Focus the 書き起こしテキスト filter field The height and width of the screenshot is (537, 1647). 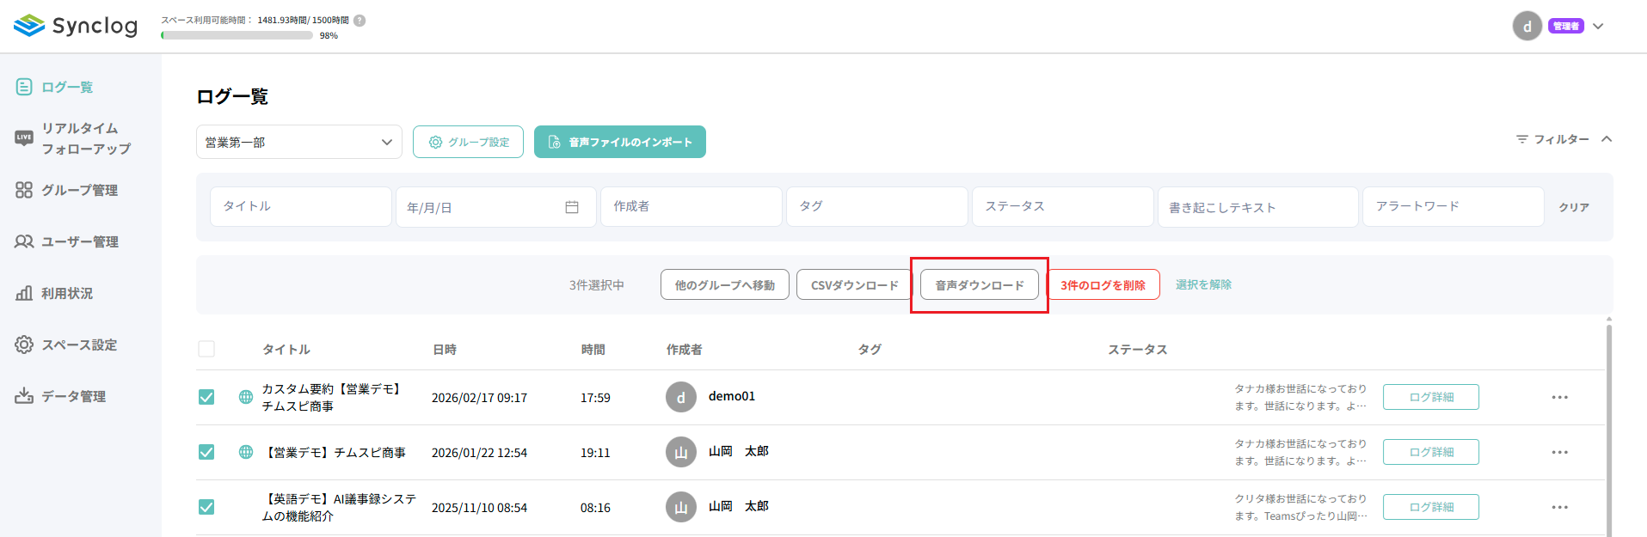pos(1258,207)
